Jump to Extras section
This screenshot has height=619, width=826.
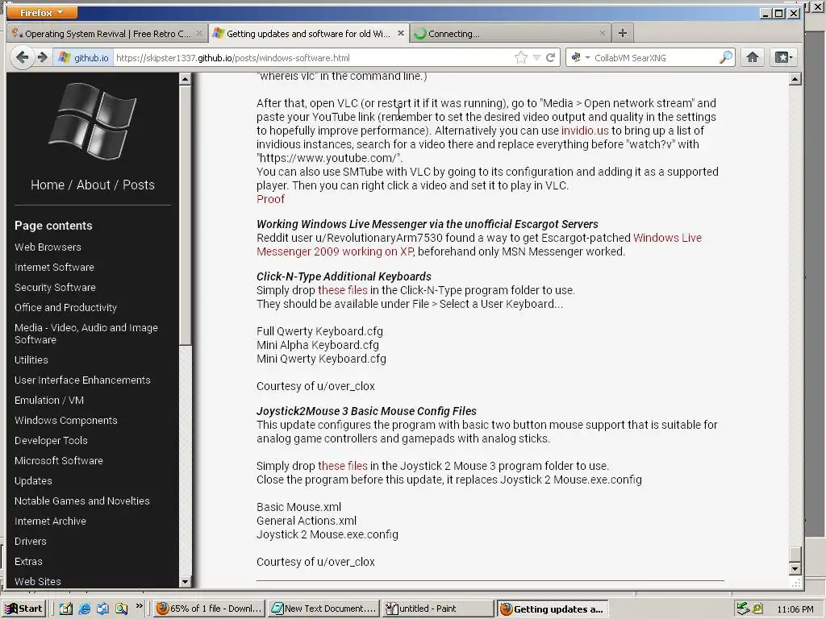coord(28,562)
